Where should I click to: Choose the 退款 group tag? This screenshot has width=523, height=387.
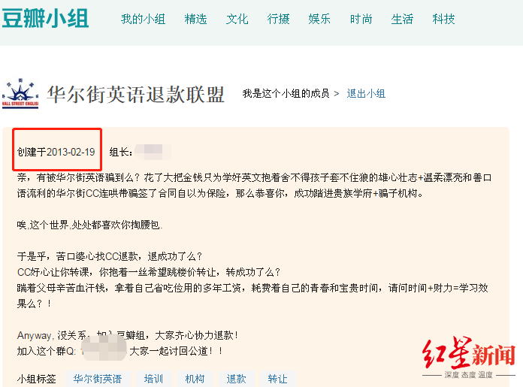pos(236,379)
